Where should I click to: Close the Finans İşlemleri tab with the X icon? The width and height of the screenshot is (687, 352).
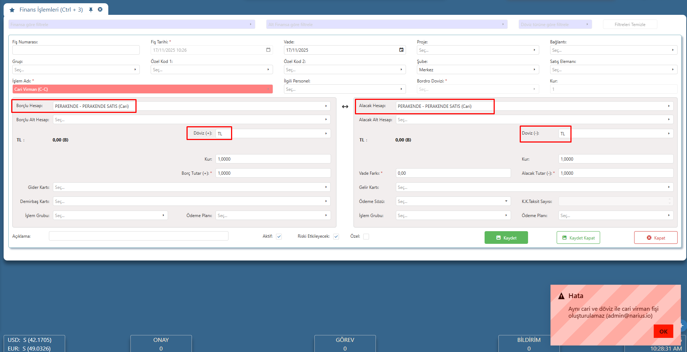coord(100,9)
